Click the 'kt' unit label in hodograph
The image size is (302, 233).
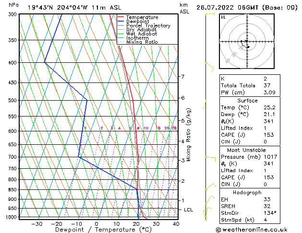pos(223,17)
